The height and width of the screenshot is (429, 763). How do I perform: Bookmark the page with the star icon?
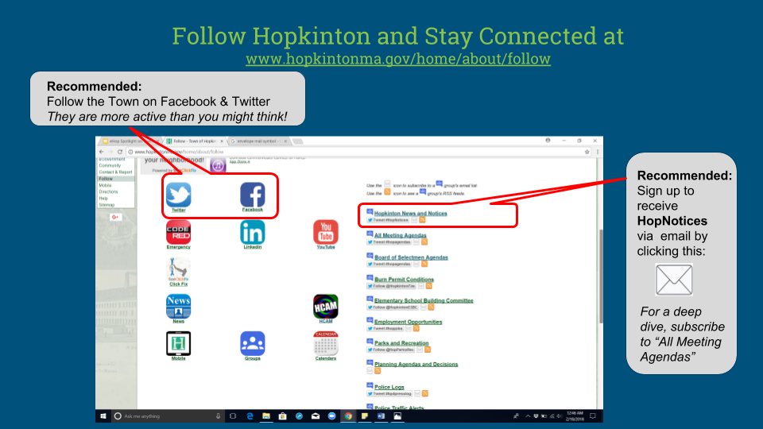(587, 152)
